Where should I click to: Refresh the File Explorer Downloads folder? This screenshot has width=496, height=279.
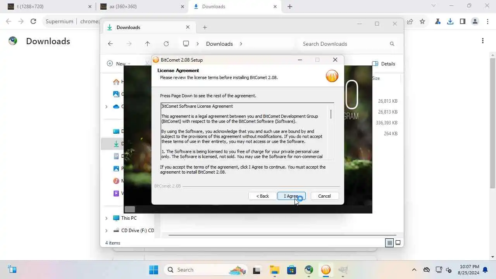166,44
